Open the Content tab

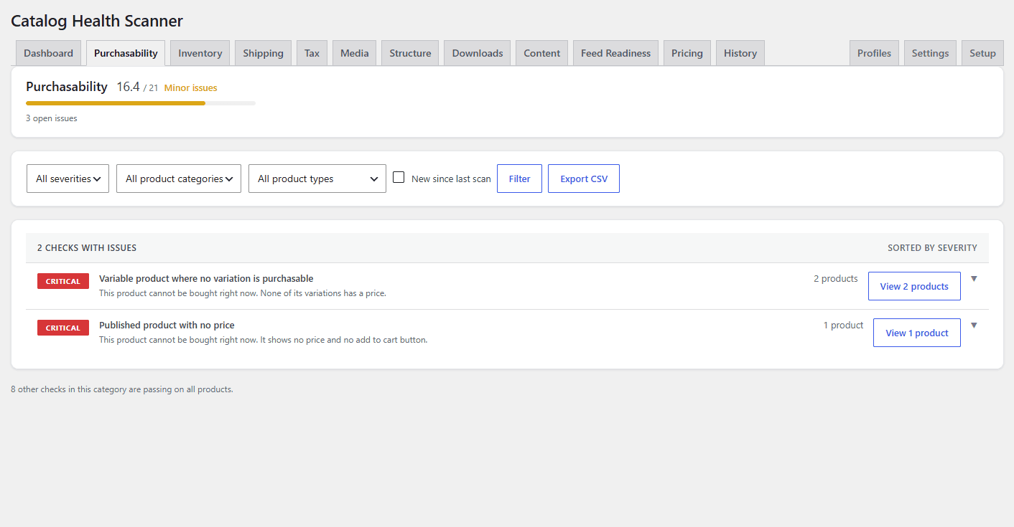click(x=541, y=53)
